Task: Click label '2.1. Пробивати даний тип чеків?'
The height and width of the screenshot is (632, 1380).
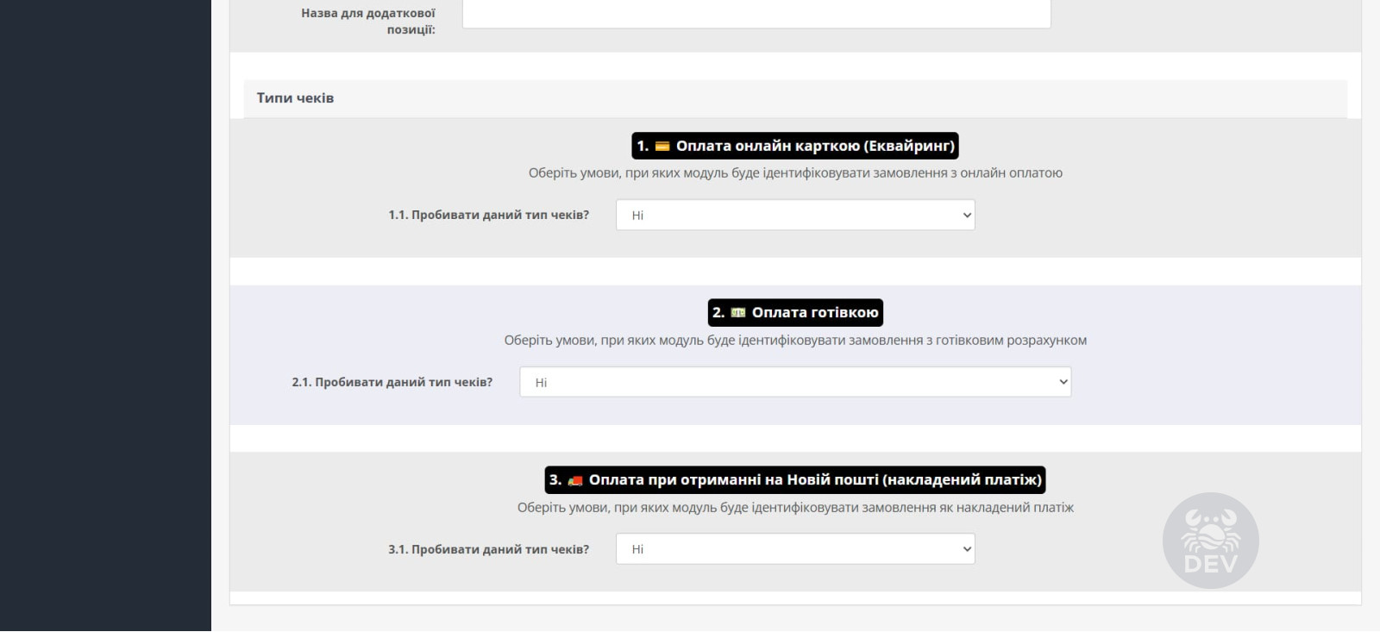Action: coord(392,382)
